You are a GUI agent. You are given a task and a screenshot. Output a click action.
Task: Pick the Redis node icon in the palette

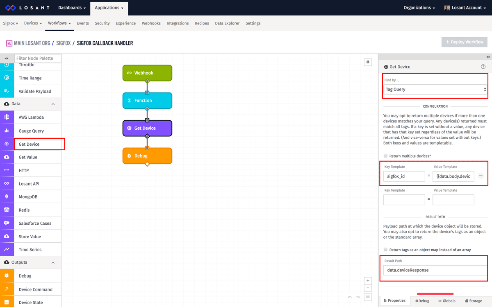point(7,210)
